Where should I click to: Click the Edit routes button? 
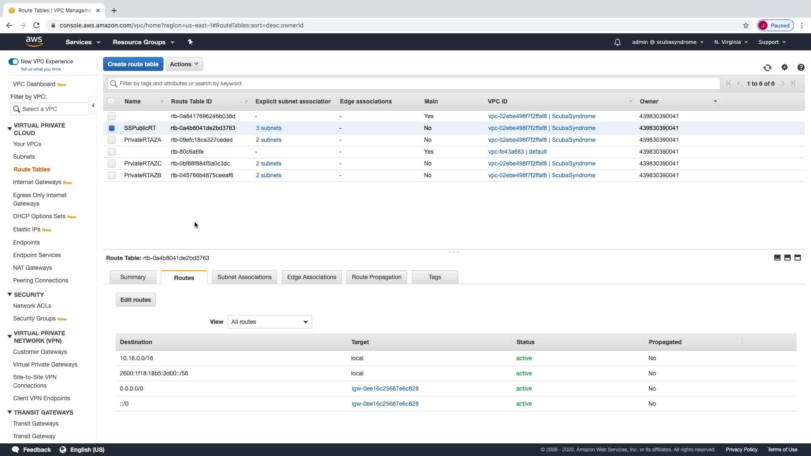click(136, 300)
